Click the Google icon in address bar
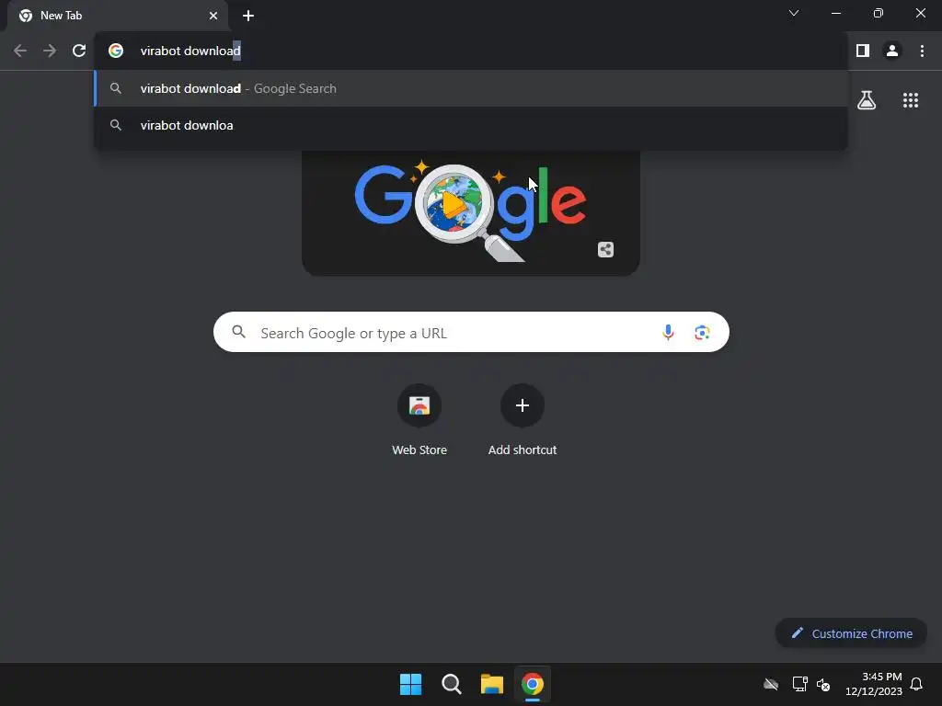Viewport: 942px width, 706px height. (116, 51)
